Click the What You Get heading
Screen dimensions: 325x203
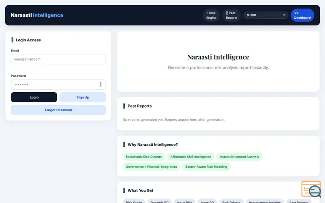pyautogui.click(x=140, y=190)
